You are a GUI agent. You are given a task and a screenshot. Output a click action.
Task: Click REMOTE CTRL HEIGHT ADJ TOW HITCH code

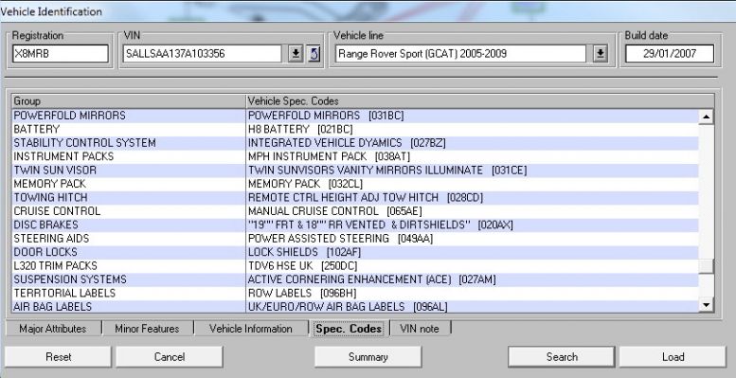coord(366,197)
